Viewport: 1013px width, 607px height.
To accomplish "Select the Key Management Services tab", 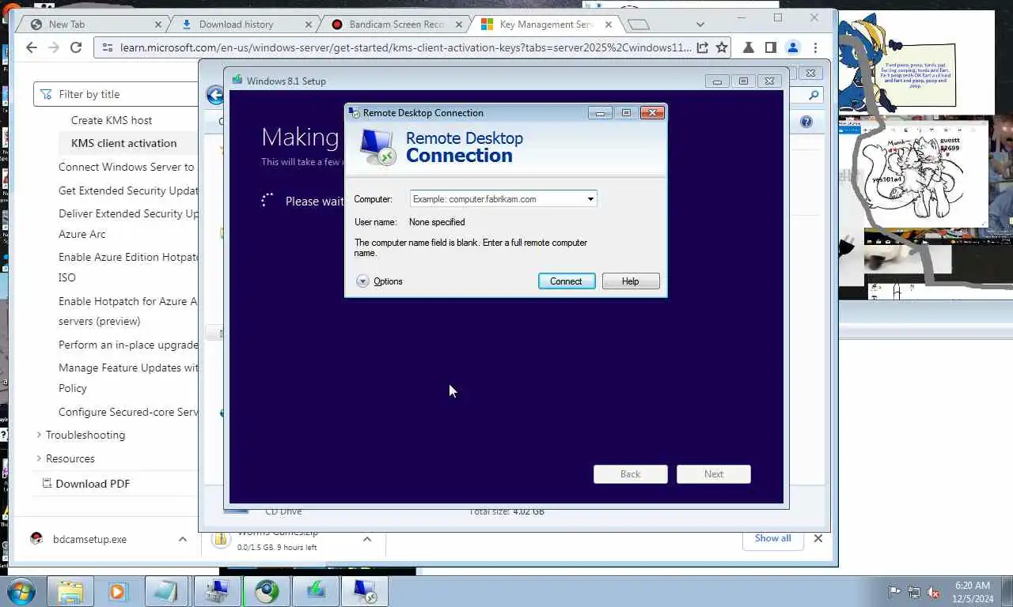I will tap(546, 25).
